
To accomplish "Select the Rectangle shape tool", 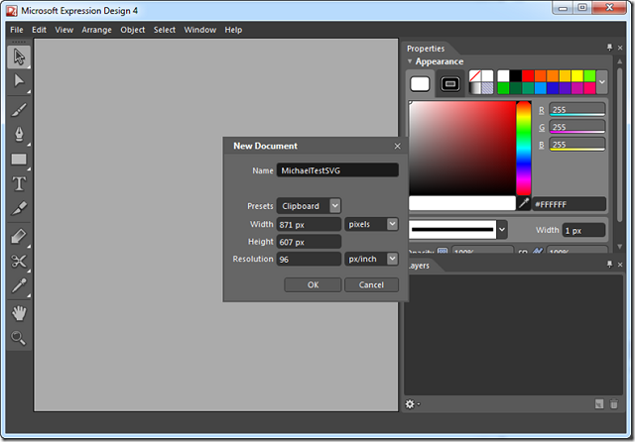I will [x=19, y=160].
